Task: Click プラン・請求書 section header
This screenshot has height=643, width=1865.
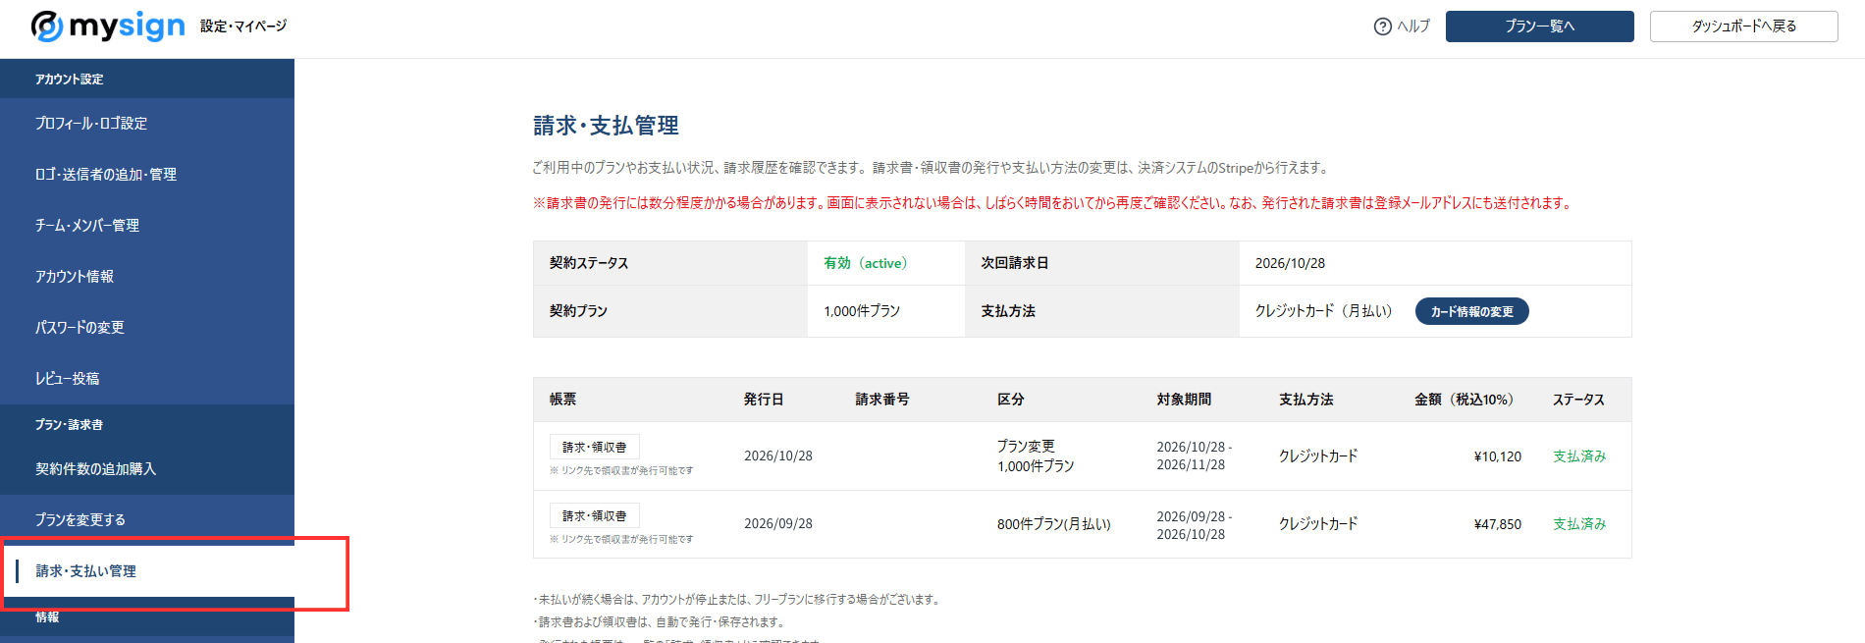Action: (x=69, y=425)
